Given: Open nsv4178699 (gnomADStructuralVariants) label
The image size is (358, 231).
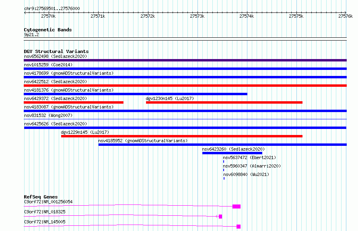Looking at the screenshot, I should pos(69,73).
